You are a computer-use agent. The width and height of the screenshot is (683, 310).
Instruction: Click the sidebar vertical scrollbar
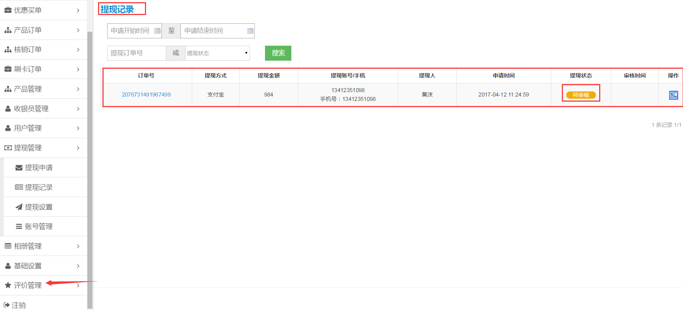click(x=90, y=168)
